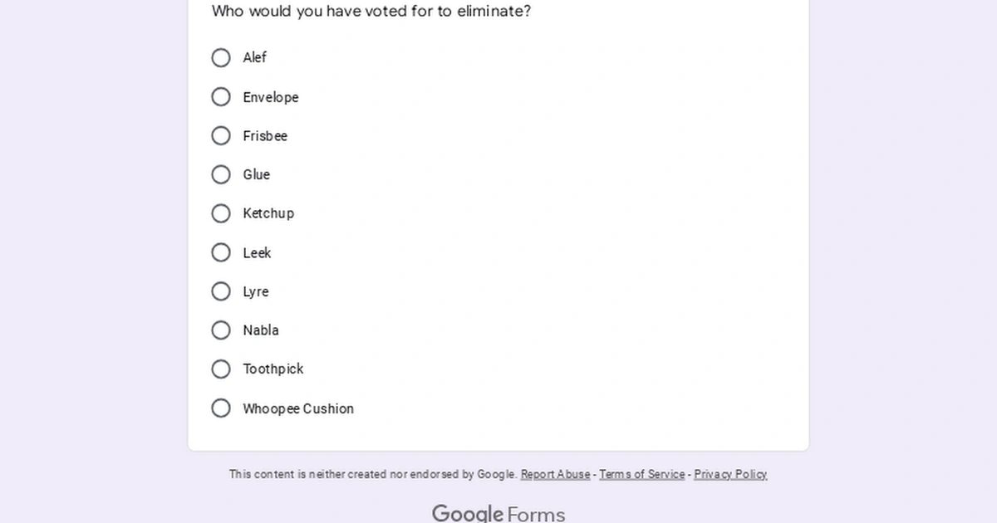Select the Leek radio button
Image resolution: width=997 pixels, height=523 pixels.
pyautogui.click(x=220, y=252)
